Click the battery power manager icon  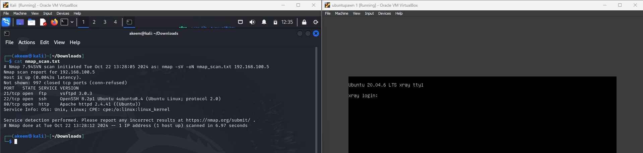coord(275,22)
